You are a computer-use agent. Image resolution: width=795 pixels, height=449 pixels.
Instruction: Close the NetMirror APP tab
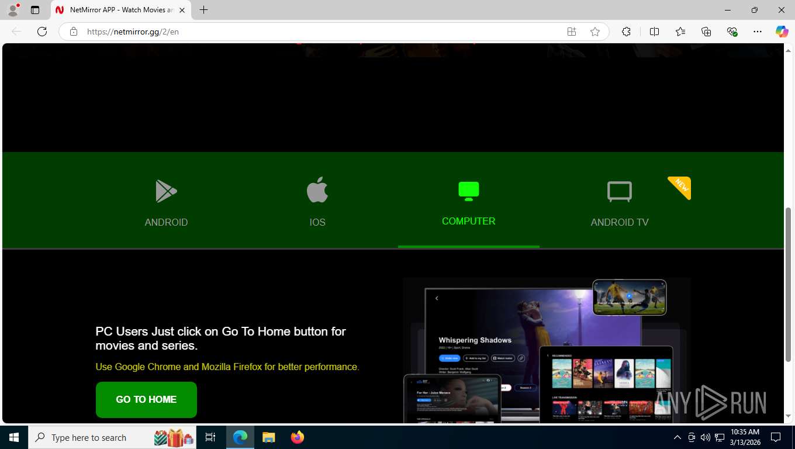(x=182, y=10)
